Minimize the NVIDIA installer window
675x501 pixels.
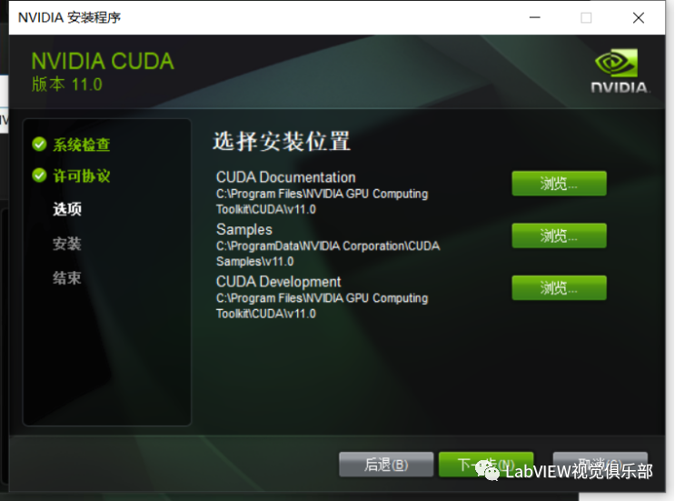(535, 17)
